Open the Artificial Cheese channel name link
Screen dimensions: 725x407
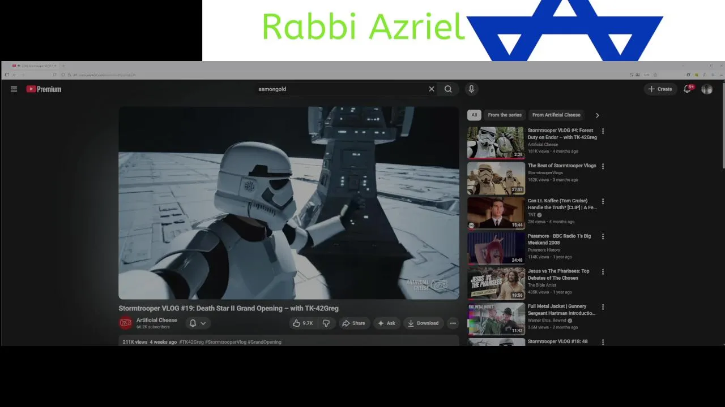tap(157, 320)
